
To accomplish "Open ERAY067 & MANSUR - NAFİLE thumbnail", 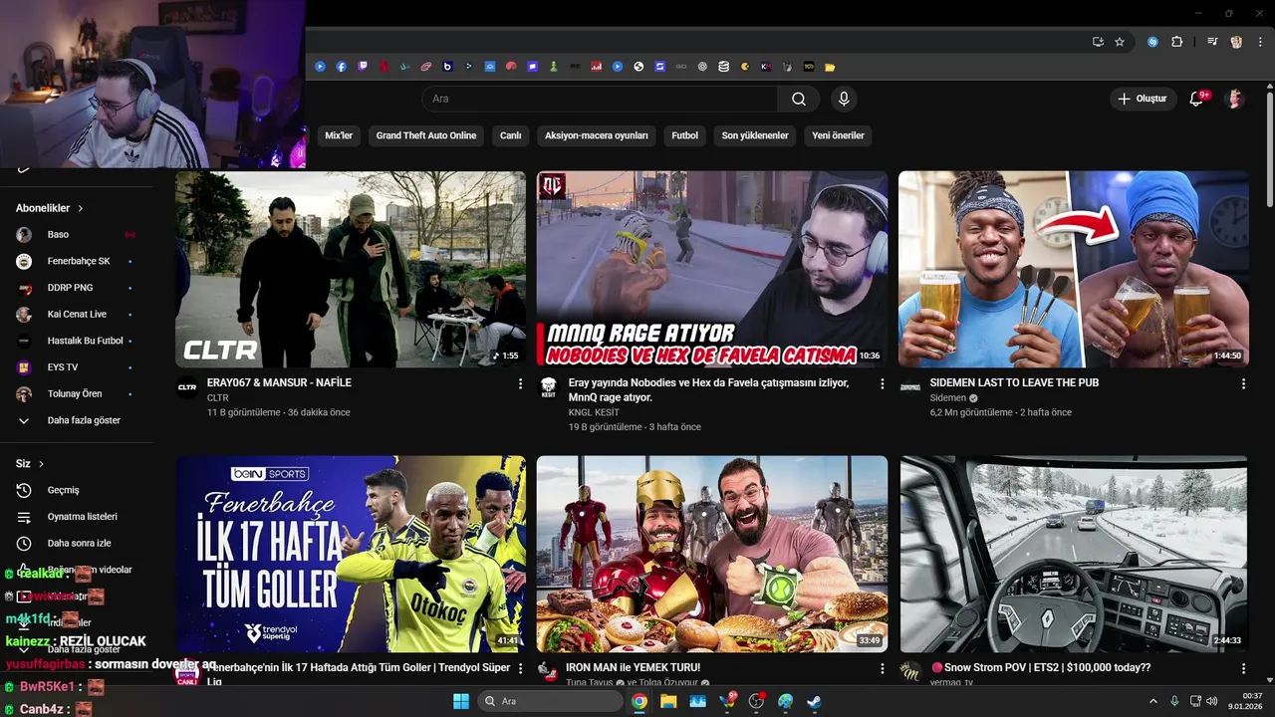I will point(351,269).
